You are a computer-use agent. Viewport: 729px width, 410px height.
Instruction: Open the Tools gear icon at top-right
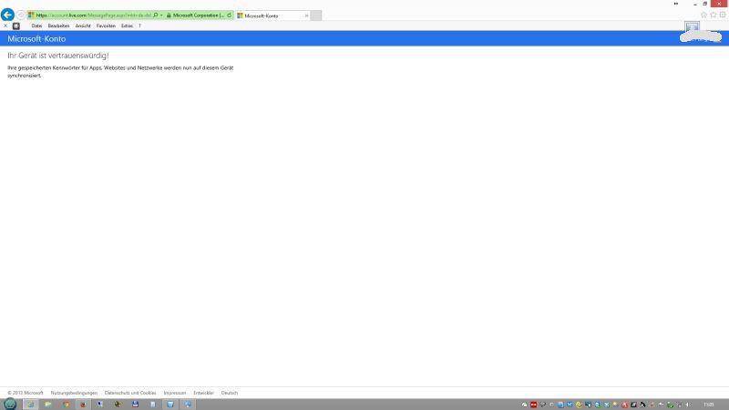pos(723,15)
